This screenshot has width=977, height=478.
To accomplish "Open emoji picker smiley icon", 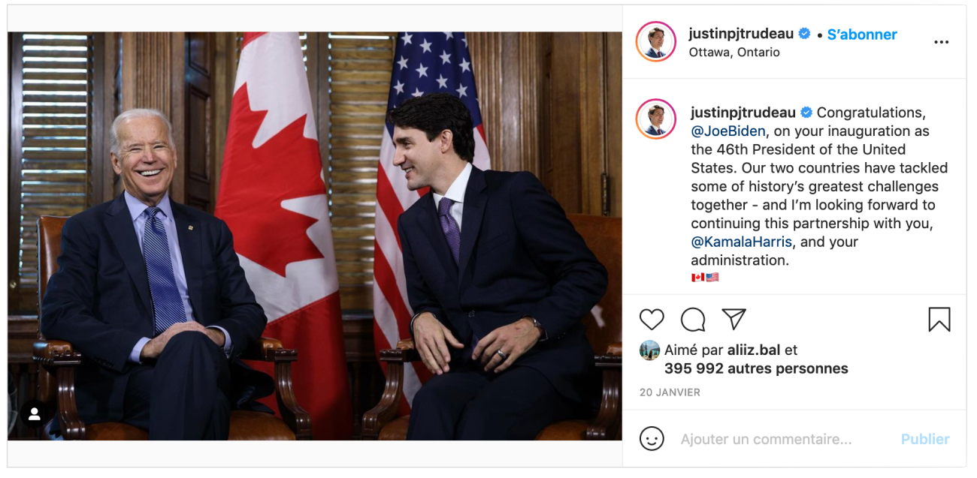I will click(x=652, y=438).
